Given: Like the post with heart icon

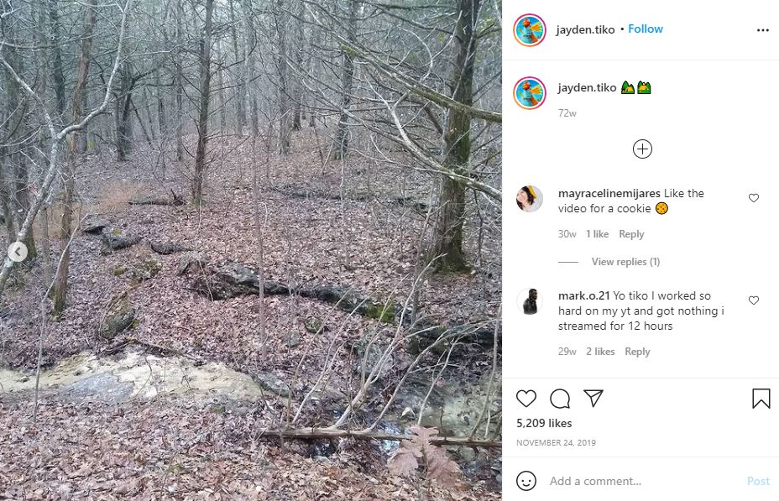Looking at the screenshot, I should (x=526, y=399).
